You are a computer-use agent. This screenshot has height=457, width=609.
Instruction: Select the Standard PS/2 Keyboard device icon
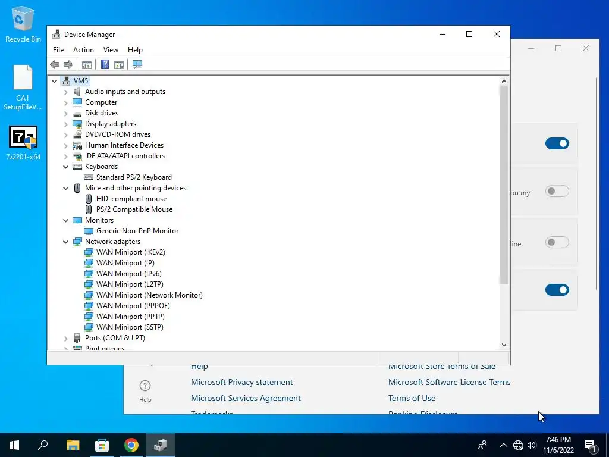[x=89, y=177]
